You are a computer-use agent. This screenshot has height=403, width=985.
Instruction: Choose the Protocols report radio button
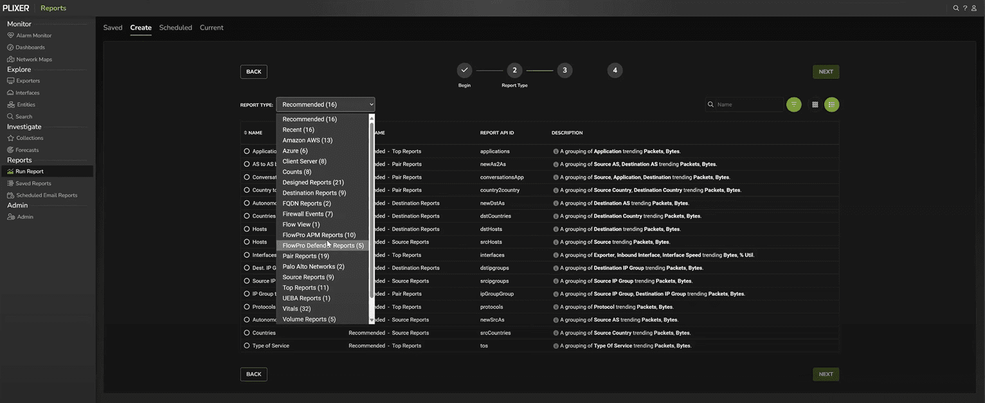point(247,307)
